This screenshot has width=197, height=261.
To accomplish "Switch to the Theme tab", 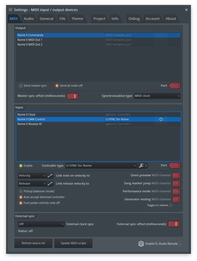I will [x=77, y=19].
